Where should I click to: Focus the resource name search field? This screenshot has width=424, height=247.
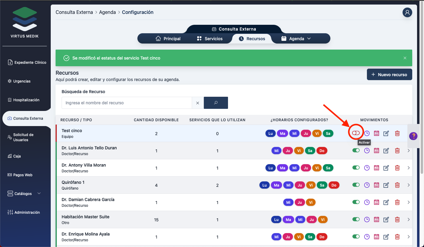coord(127,103)
